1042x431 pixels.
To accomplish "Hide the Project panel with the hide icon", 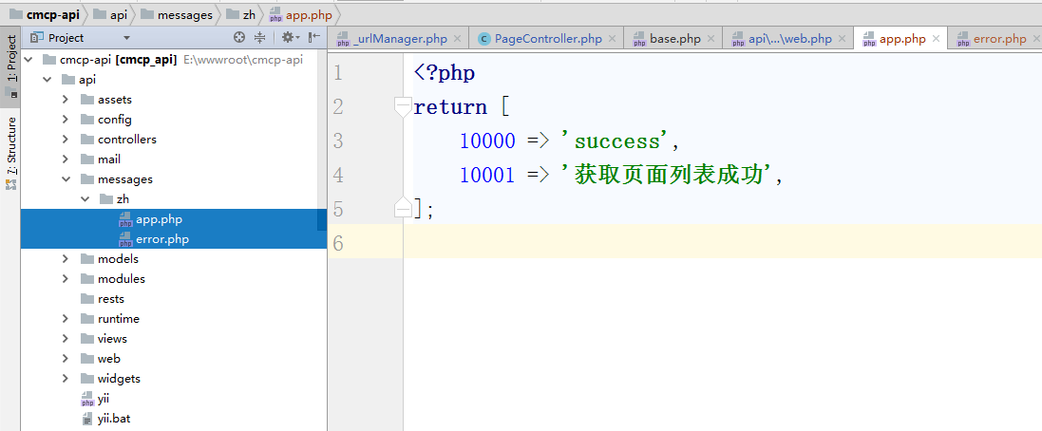I will click(314, 37).
